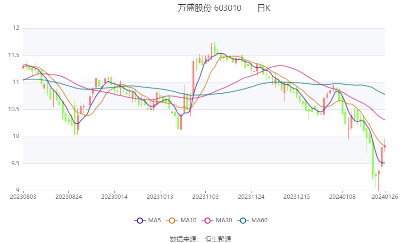Click the data source text 恒生聚源
This screenshot has width=401, height=243.
pos(218,239)
